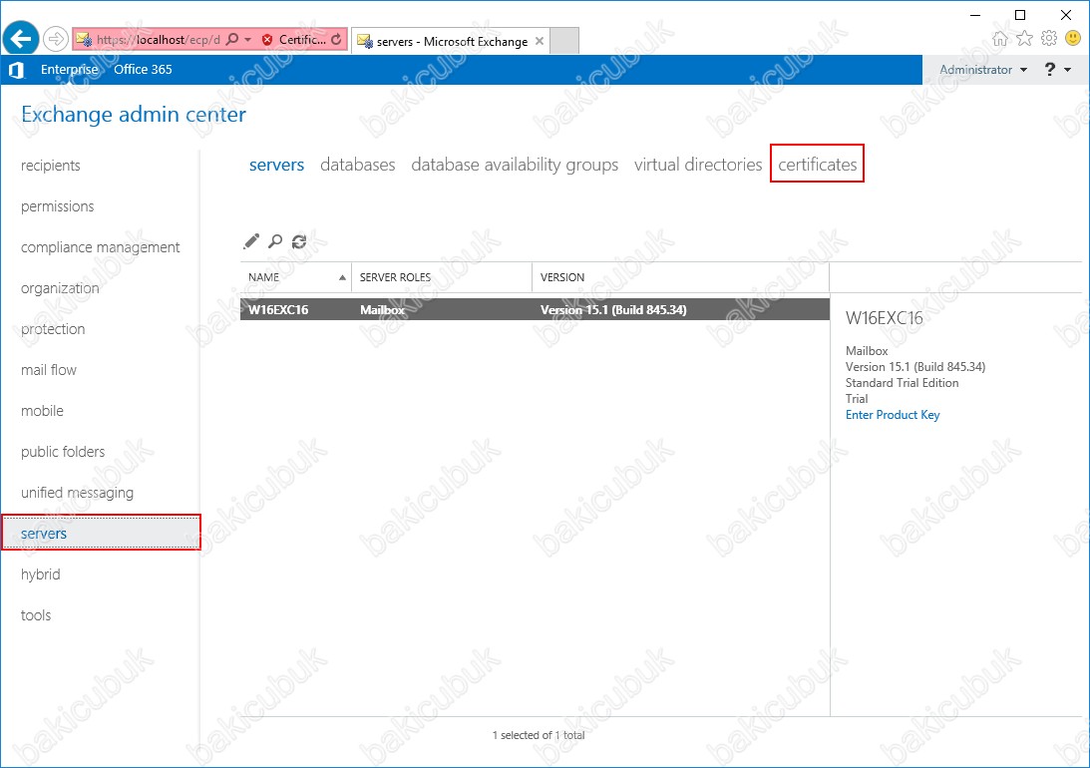Select compliance management section
Viewport: 1090px width, 768px height.
100,247
